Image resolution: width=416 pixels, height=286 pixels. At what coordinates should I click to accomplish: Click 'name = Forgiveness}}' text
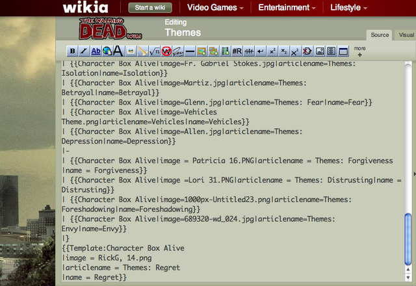click(x=104, y=170)
